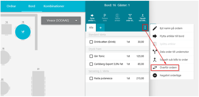The height and width of the screenshot is (97, 199).
Task: Choose Squash sub bills to order entry
Action: (x=172, y=60)
